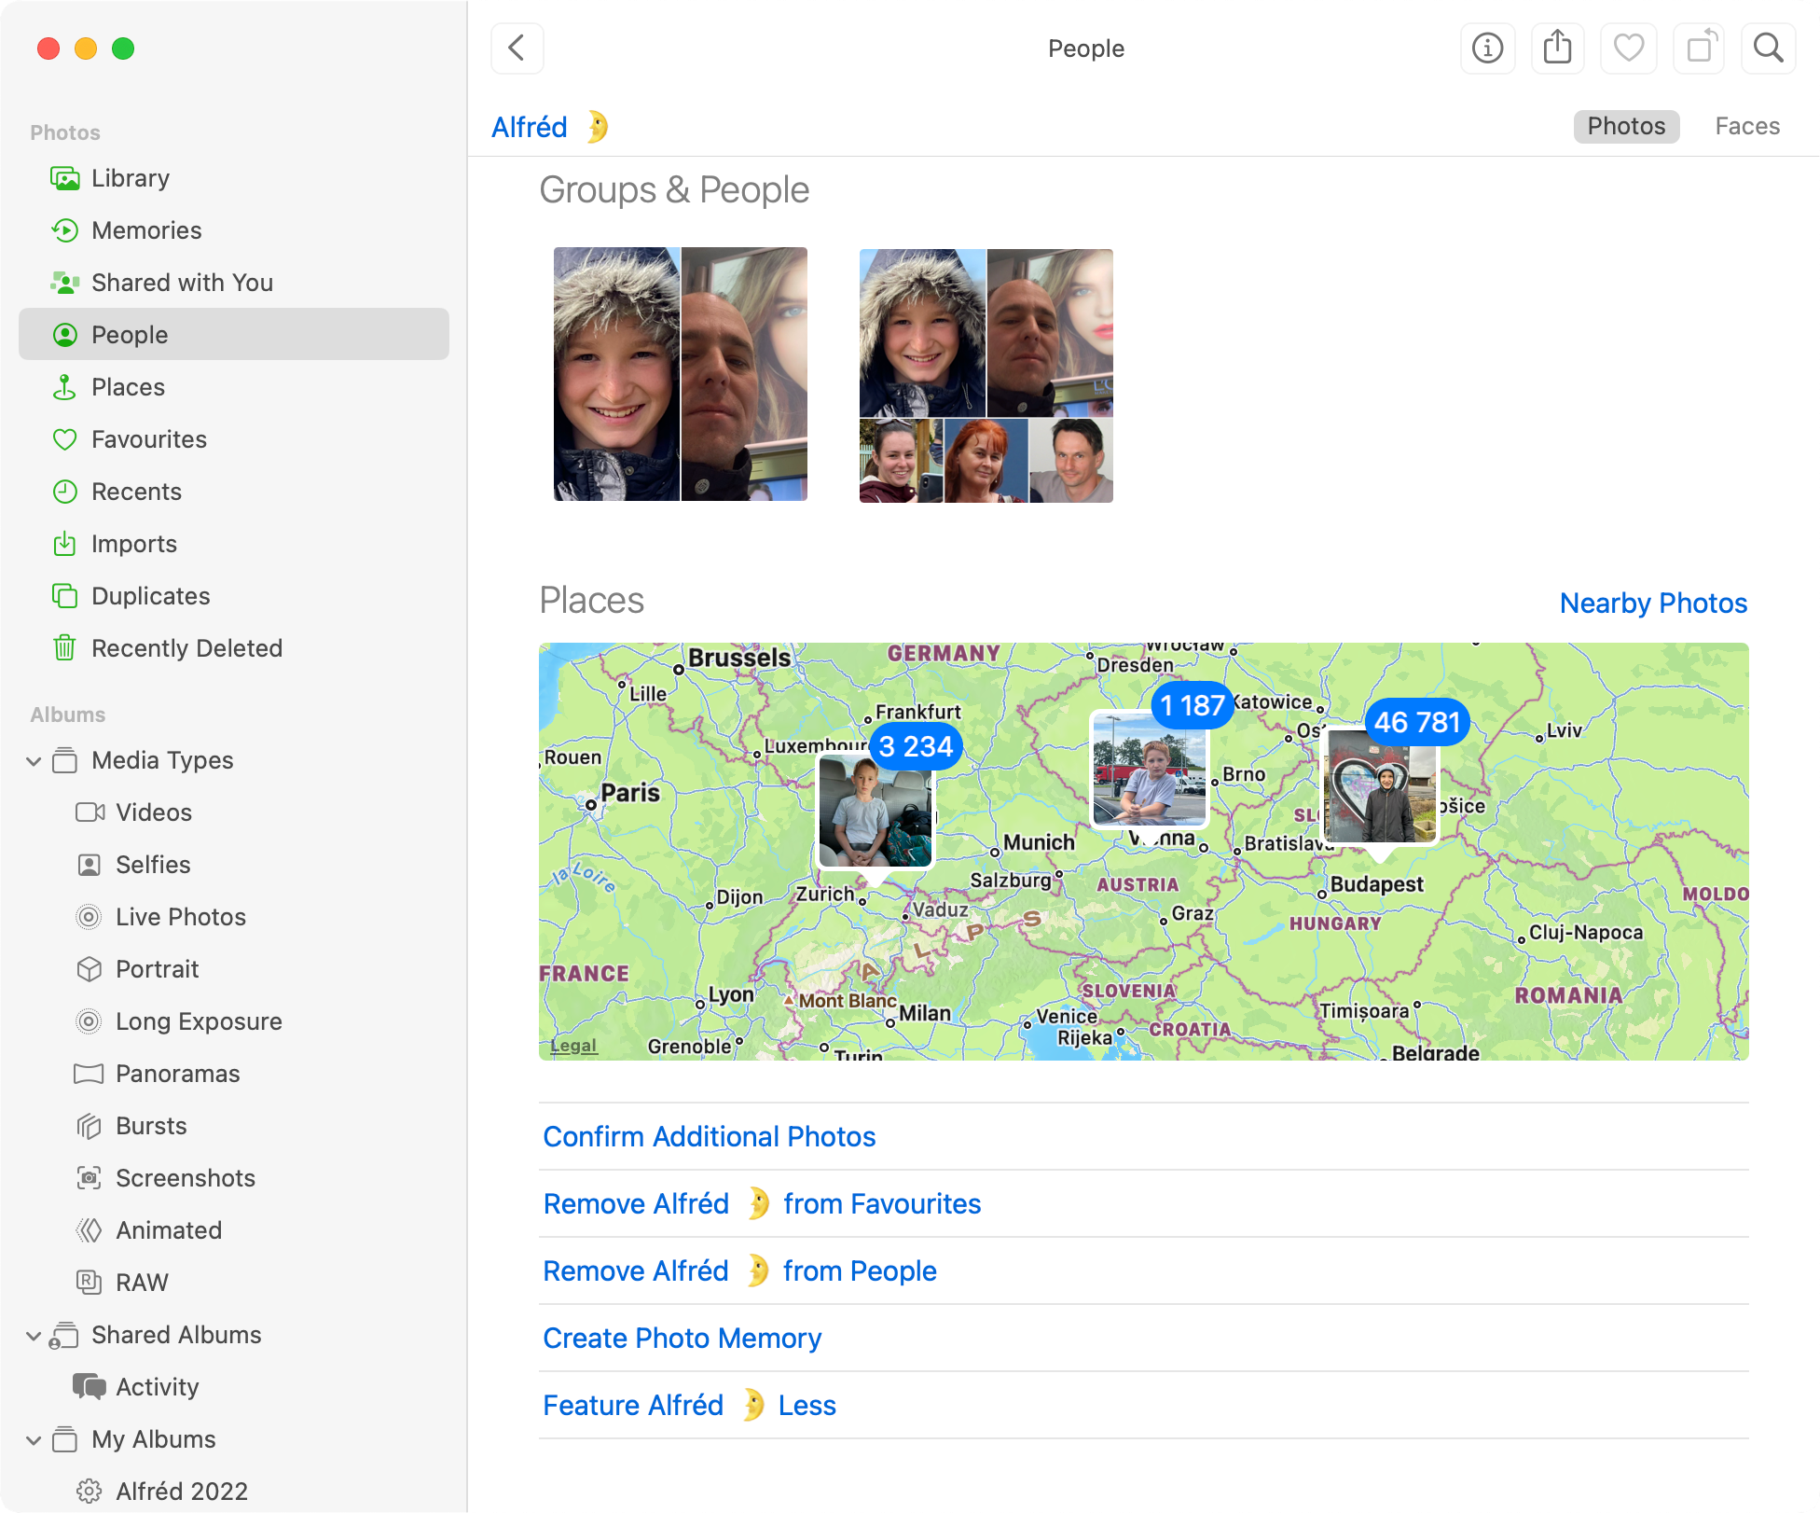Select Screenshots media type
The width and height of the screenshot is (1820, 1513).
point(233,1178)
